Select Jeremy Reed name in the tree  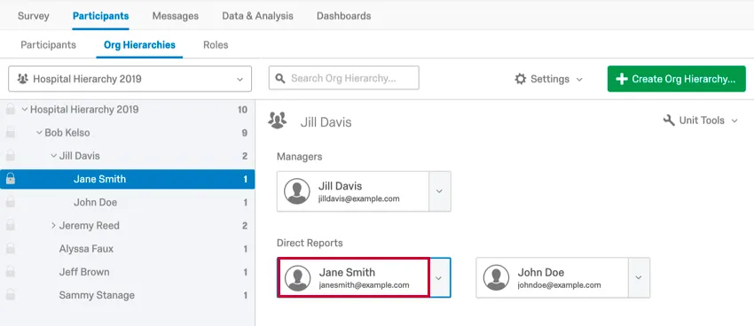click(89, 225)
